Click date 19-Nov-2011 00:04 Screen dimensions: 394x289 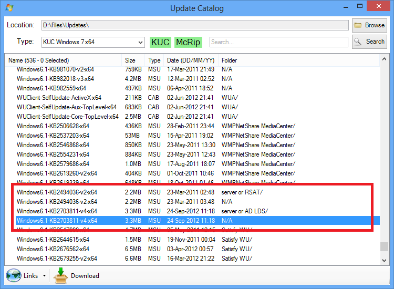click(191, 240)
